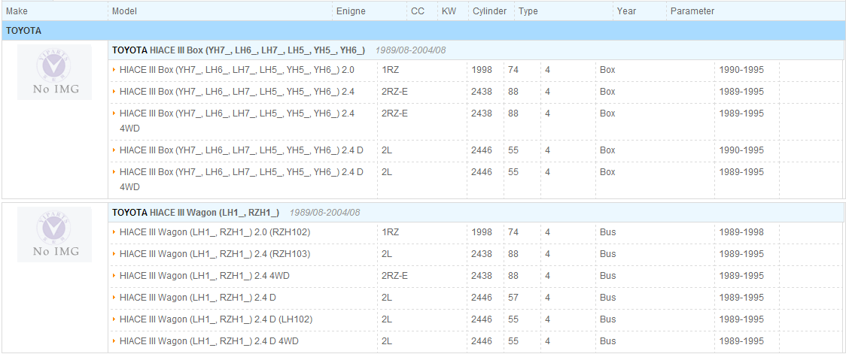
Task: Click 1989-1998 year in Wagon 2.0 row
Action: tap(742, 231)
